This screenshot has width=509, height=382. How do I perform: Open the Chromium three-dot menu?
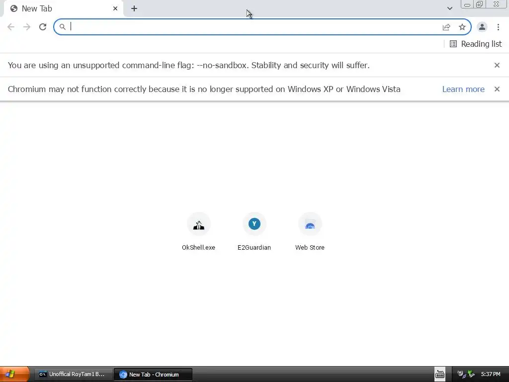[x=498, y=27]
